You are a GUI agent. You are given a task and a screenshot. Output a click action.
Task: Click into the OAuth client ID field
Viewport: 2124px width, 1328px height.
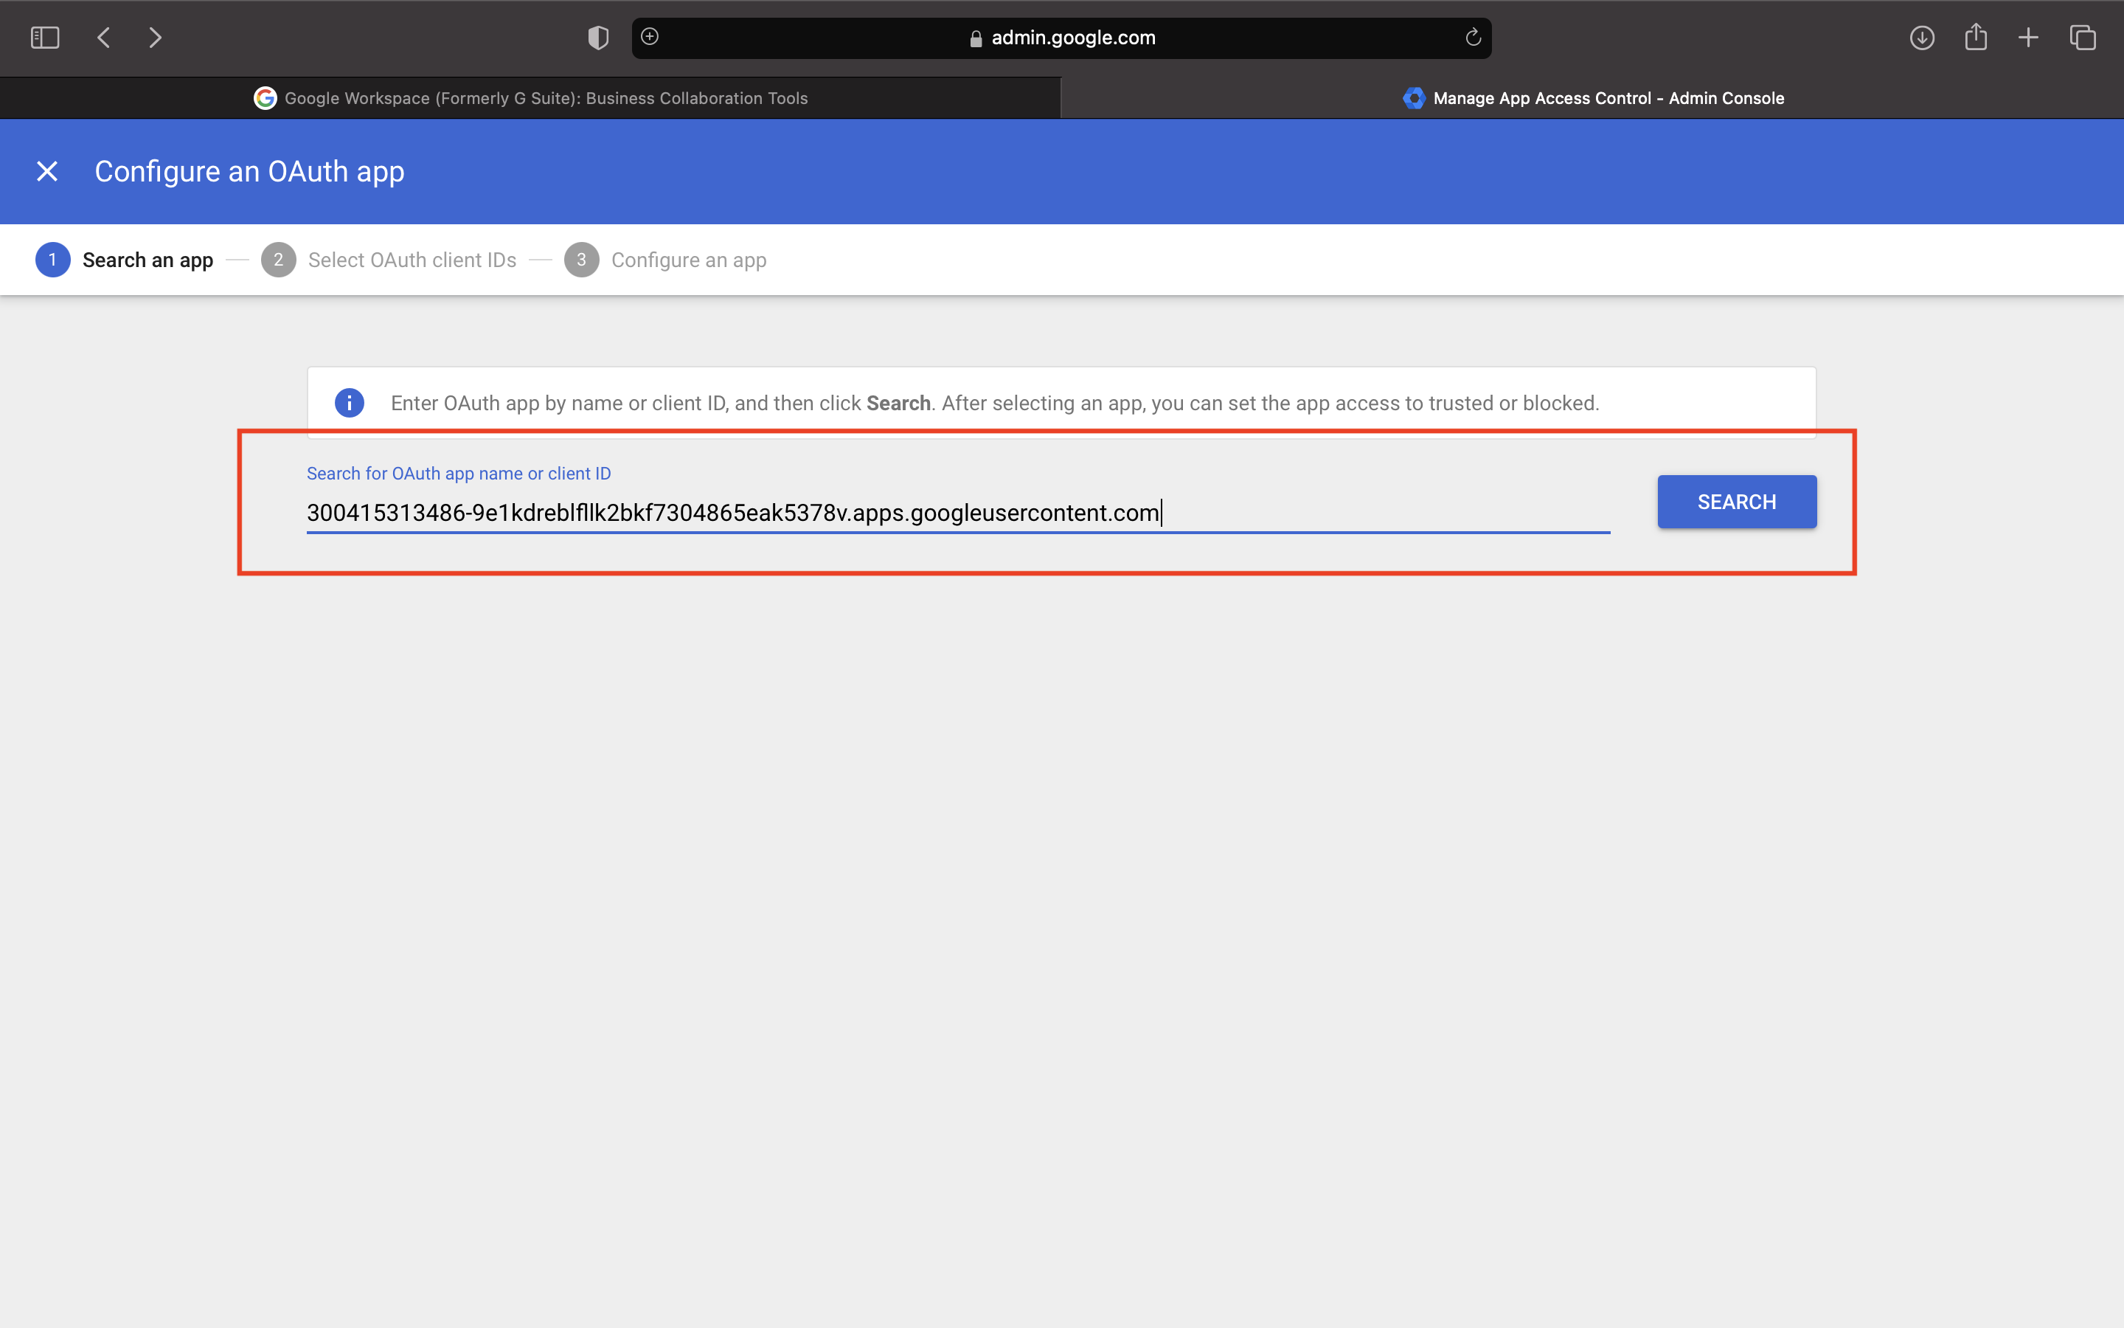(x=957, y=513)
